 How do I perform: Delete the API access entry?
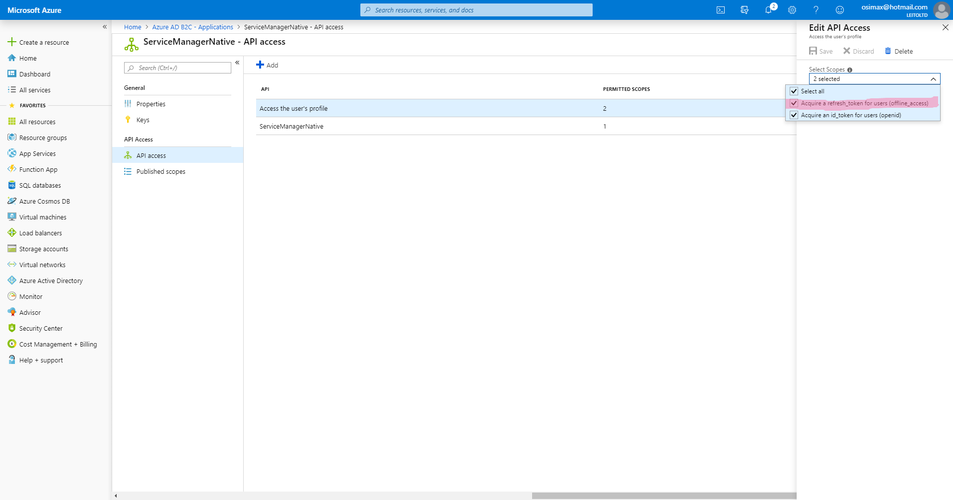click(898, 51)
